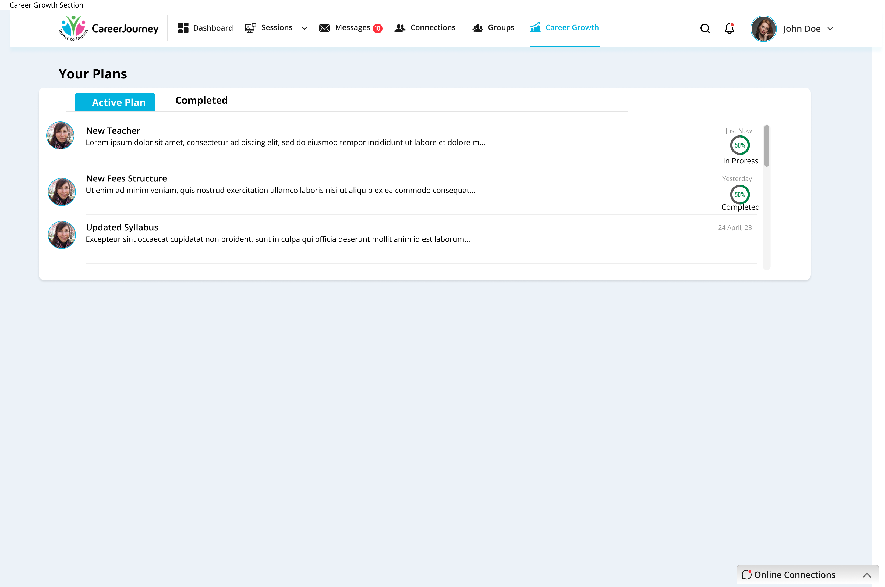The height and width of the screenshot is (587, 885).
Task: Switch to the Active Plan tab
Action: click(115, 102)
